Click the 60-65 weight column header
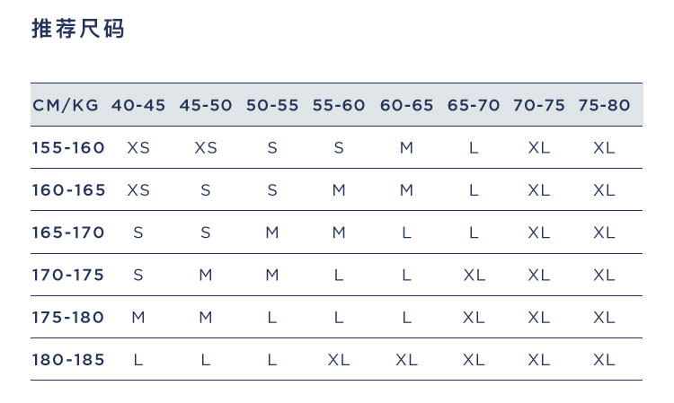The height and width of the screenshot is (403, 674). click(406, 105)
